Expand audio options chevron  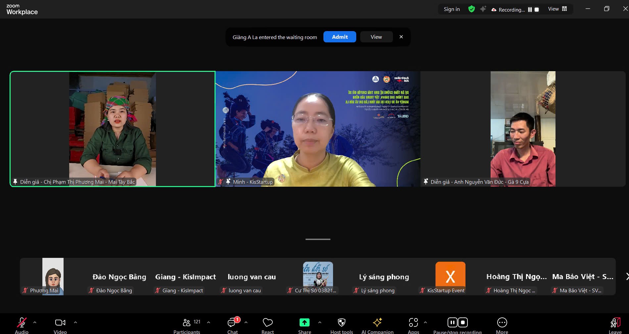click(x=35, y=322)
